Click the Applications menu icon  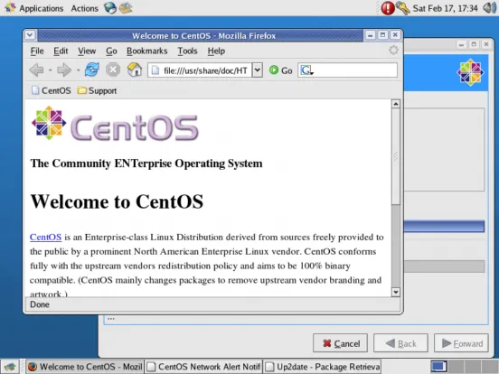click(x=10, y=7)
